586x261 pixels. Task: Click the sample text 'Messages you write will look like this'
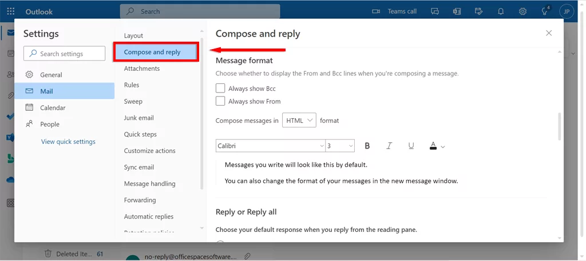(296, 164)
